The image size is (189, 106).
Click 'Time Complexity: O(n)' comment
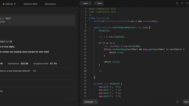[x=102, y=12]
